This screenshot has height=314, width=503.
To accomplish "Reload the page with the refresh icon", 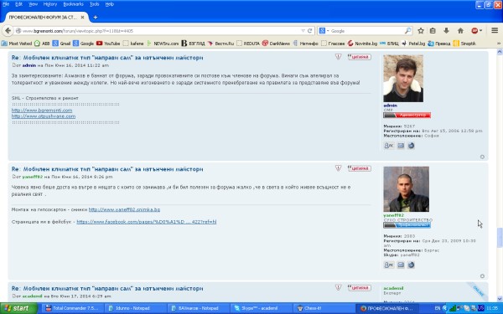I will point(309,31).
